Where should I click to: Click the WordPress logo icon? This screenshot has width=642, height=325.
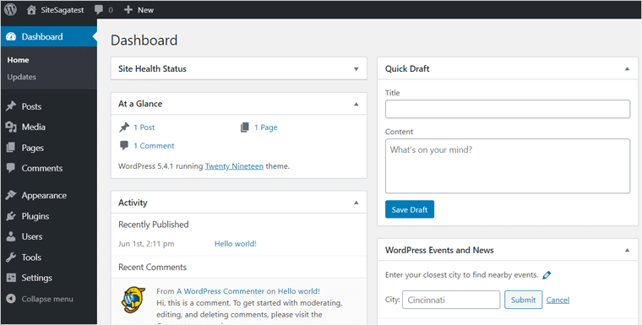click(10, 10)
